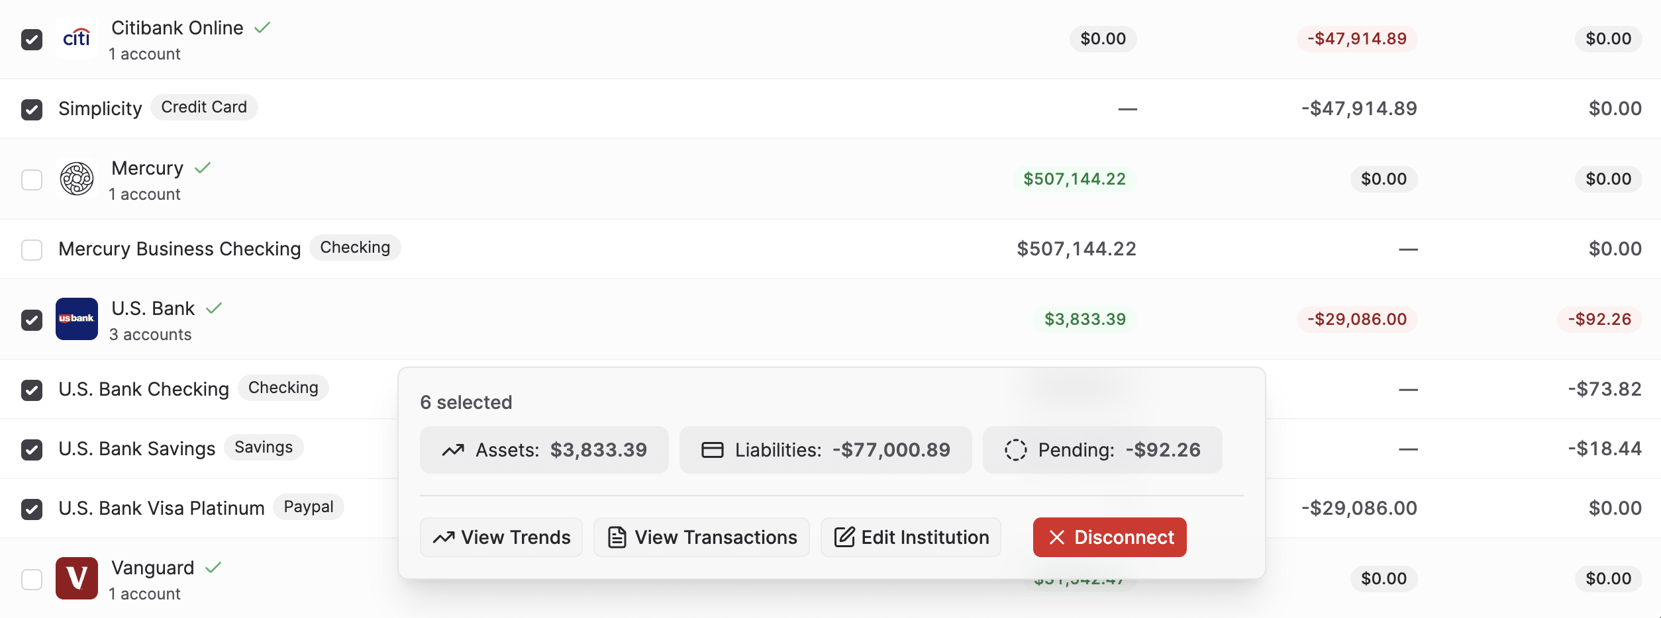
Task: Choose View Transactions from the selection menu
Action: pos(701,537)
